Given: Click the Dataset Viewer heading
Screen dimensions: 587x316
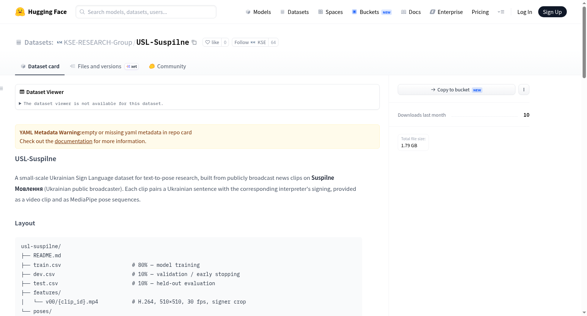Looking at the screenshot, I should [42, 92].
